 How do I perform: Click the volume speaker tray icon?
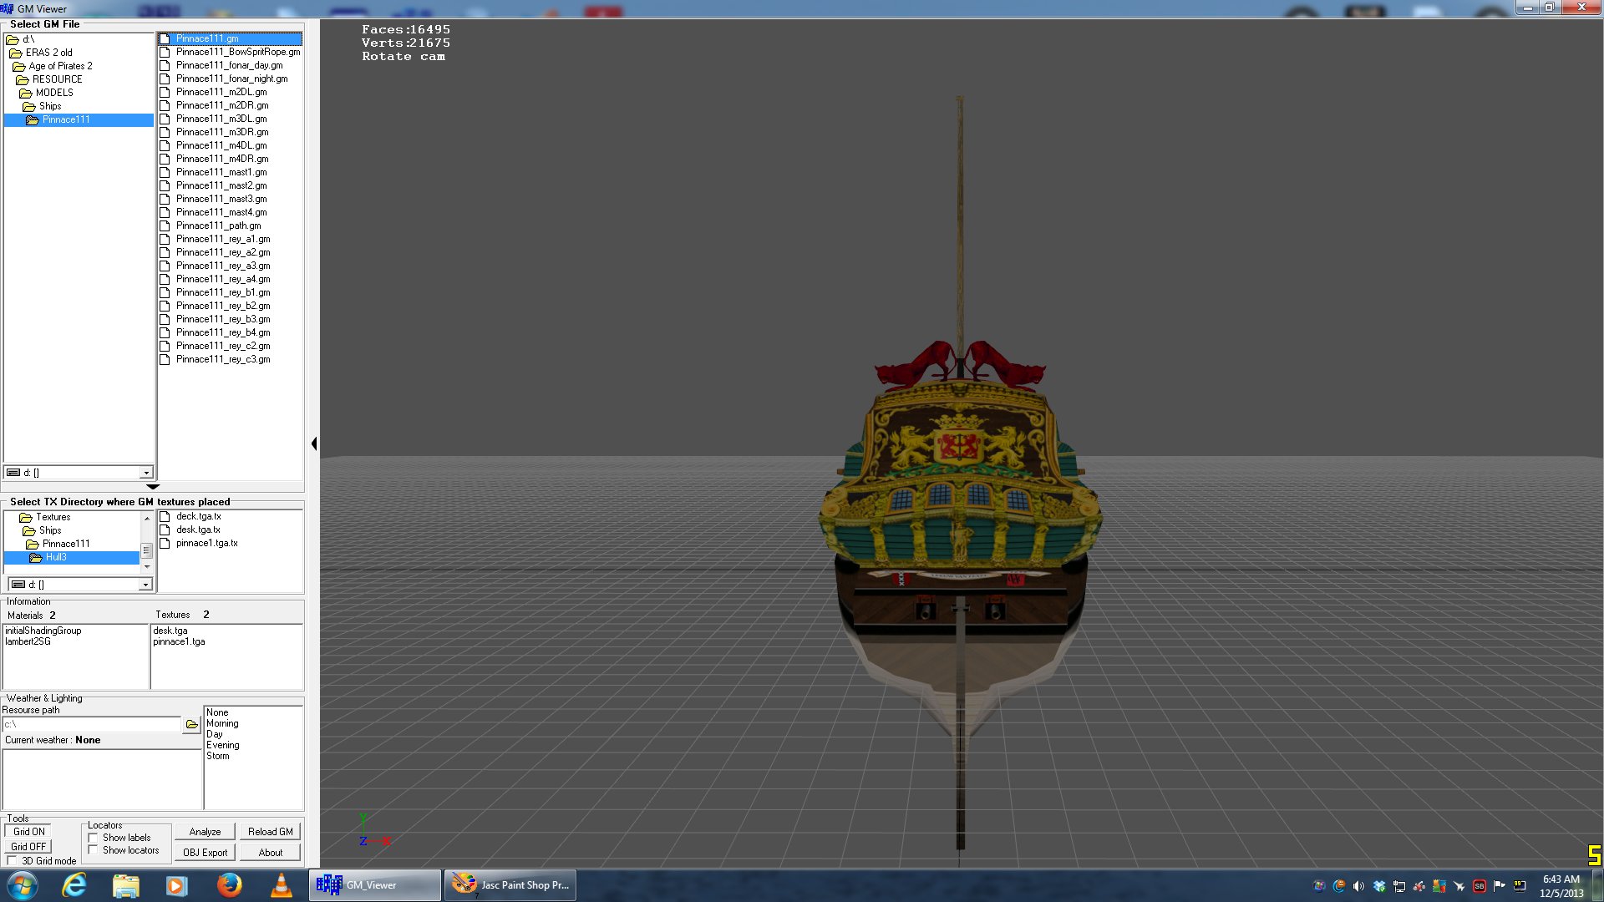tap(1358, 886)
